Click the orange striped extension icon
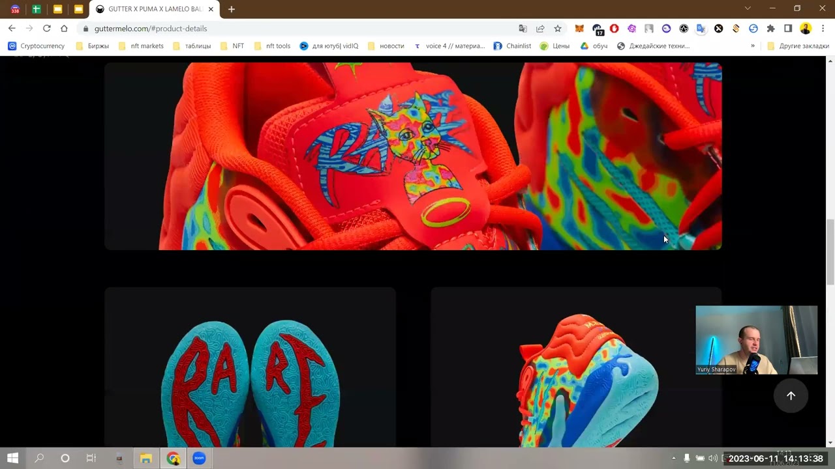 coord(736,29)
